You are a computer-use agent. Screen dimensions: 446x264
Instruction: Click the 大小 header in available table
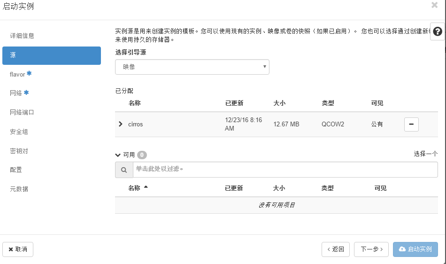[279, 188]
